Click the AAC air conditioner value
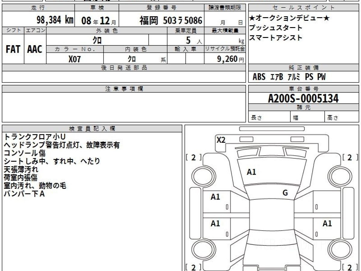Image resolution: width=361 pixels, height=271 pixels. 35,50
